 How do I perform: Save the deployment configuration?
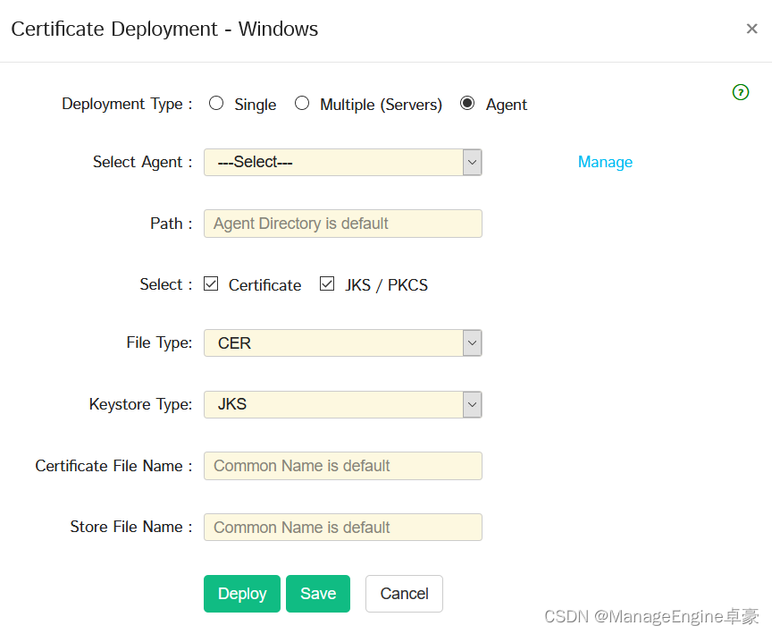point(318,594)
